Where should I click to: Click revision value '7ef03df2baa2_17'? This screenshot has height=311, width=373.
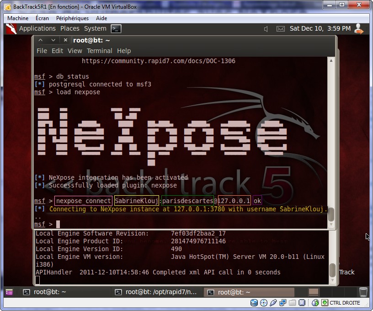(198, 233)
